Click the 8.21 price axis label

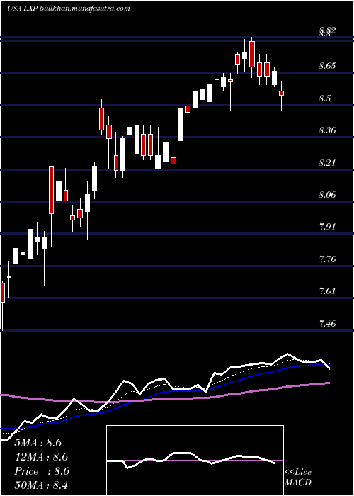point(327,163)
